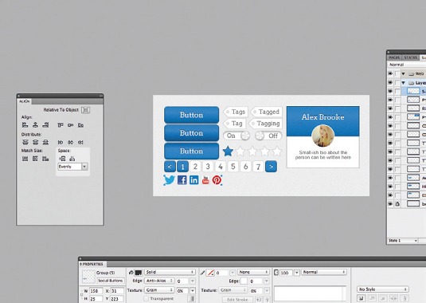Screen dimensions: 426x303
Task: Click the YouTube social icon
Action: (205, 180)
